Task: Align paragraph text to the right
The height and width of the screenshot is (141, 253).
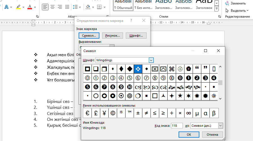Action: pyautogui.click(x=60, y=7)
